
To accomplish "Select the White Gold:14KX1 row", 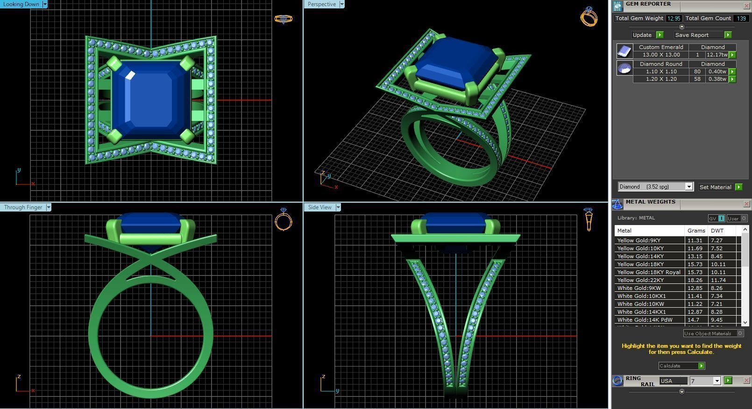I will click(677, 312).
